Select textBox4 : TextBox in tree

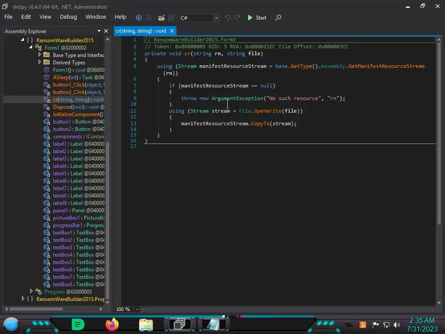tap(78, 254)
